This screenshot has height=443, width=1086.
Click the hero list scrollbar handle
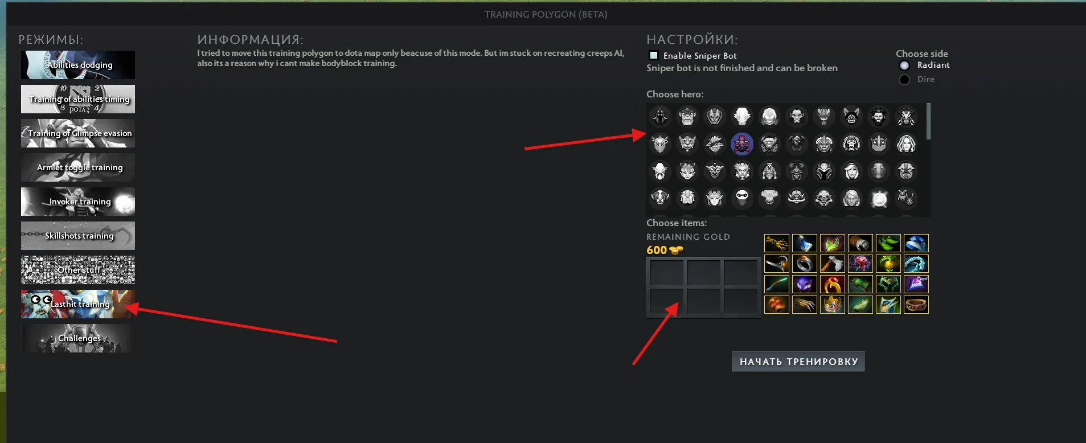pyautogui.click(x=929, y=121)
